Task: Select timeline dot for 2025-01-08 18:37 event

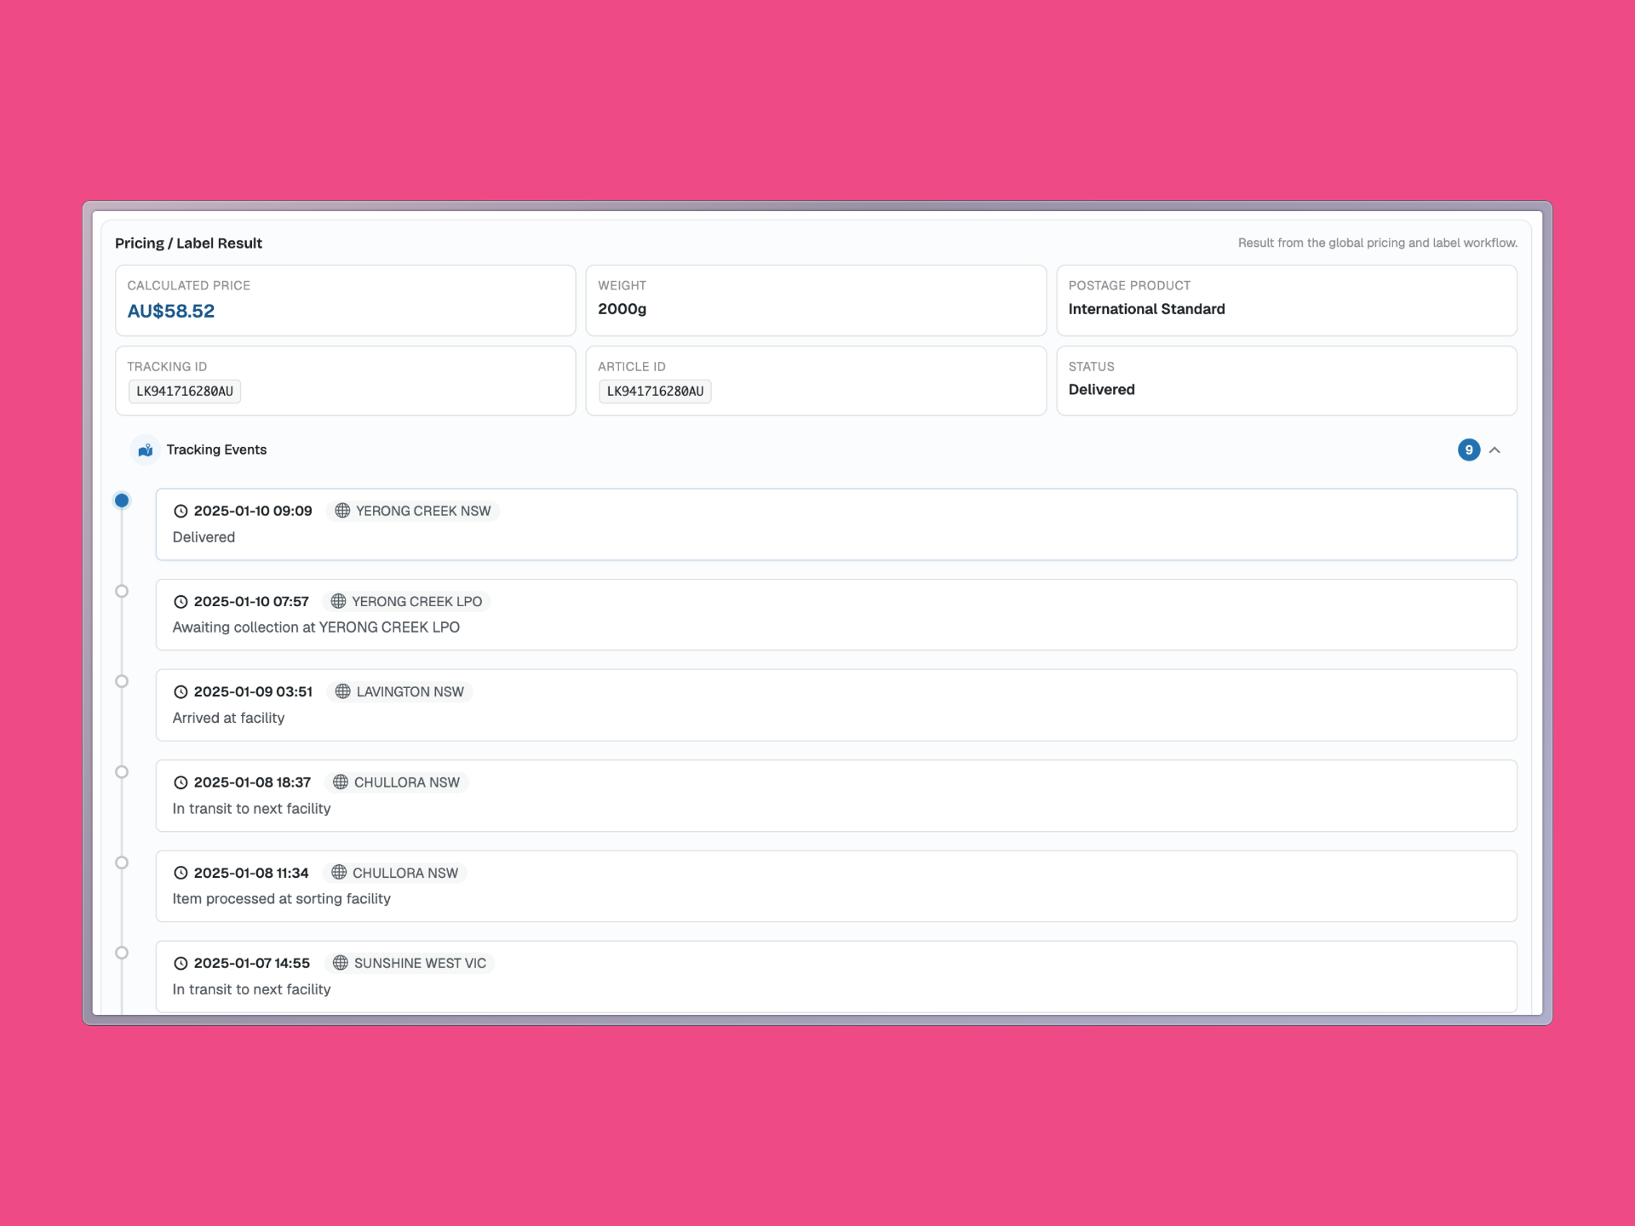Action: [122, 772]
